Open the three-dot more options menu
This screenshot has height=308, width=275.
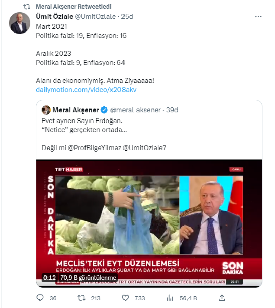click(x=258, y=17)
